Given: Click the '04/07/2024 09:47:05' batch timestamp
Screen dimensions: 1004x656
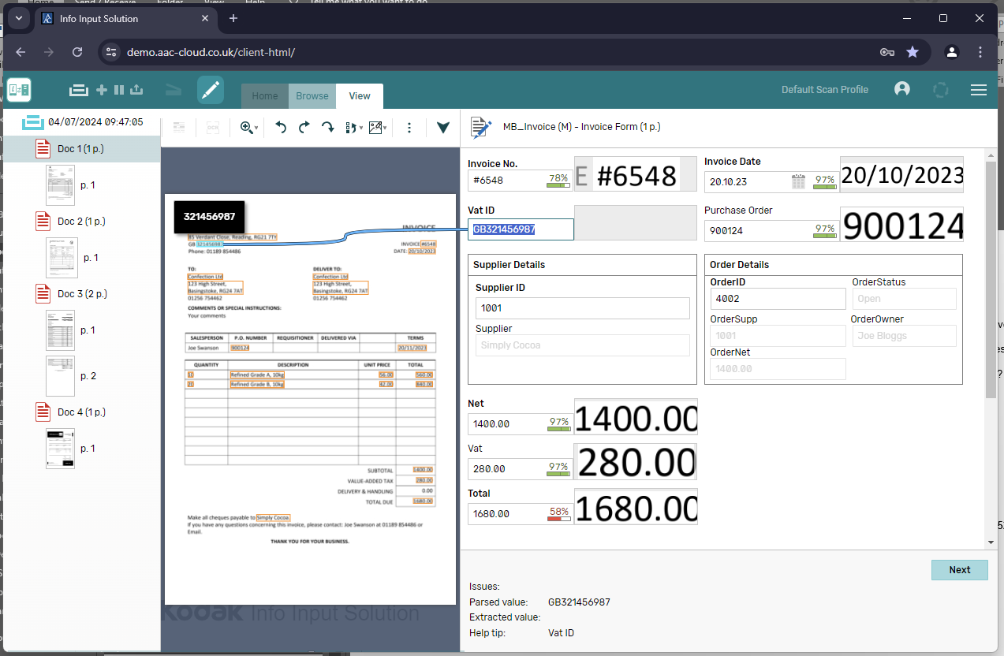Looking at the screenshot, I should click(95, 122).
